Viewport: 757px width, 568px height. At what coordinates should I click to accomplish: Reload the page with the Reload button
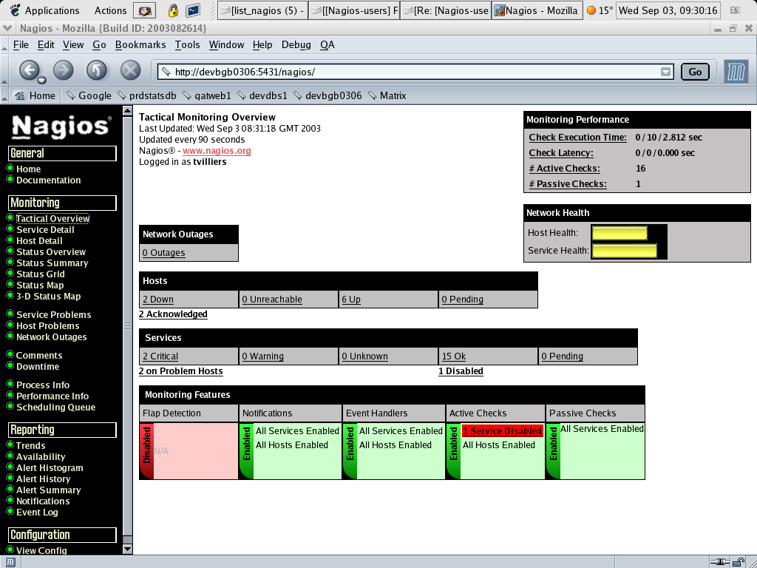(97, 70)
